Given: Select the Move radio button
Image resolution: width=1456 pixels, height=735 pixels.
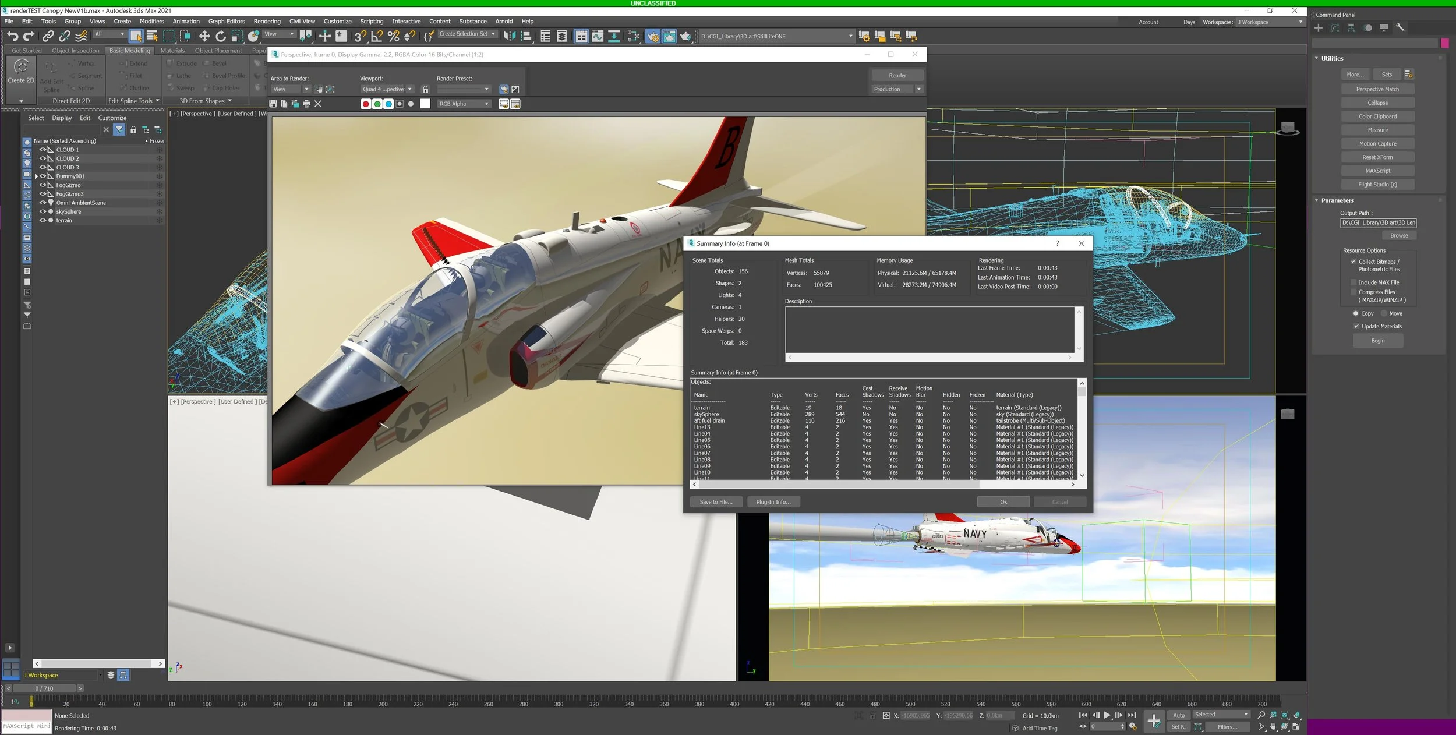Looking at the screenshot, I should pyautogui.click(x=1384, y=314).
